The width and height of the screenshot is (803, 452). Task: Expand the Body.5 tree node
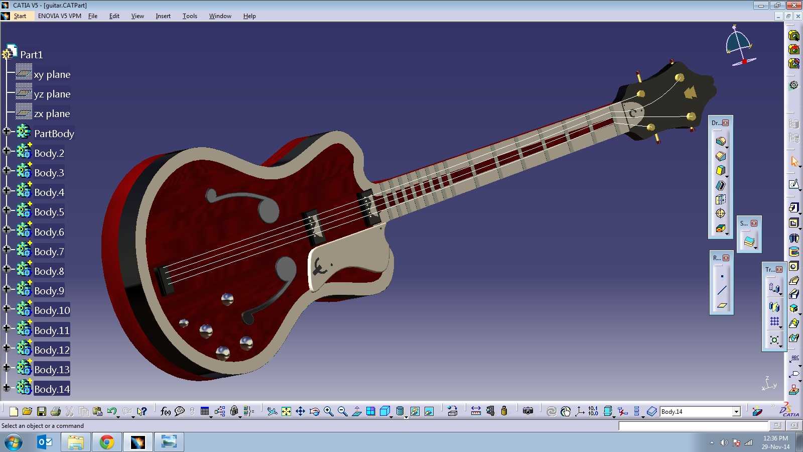tap(7, 209)
